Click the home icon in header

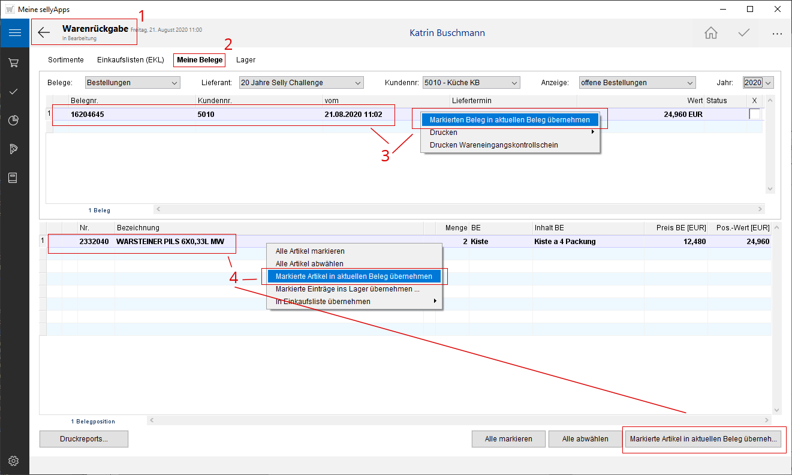[x=710, y=33]
